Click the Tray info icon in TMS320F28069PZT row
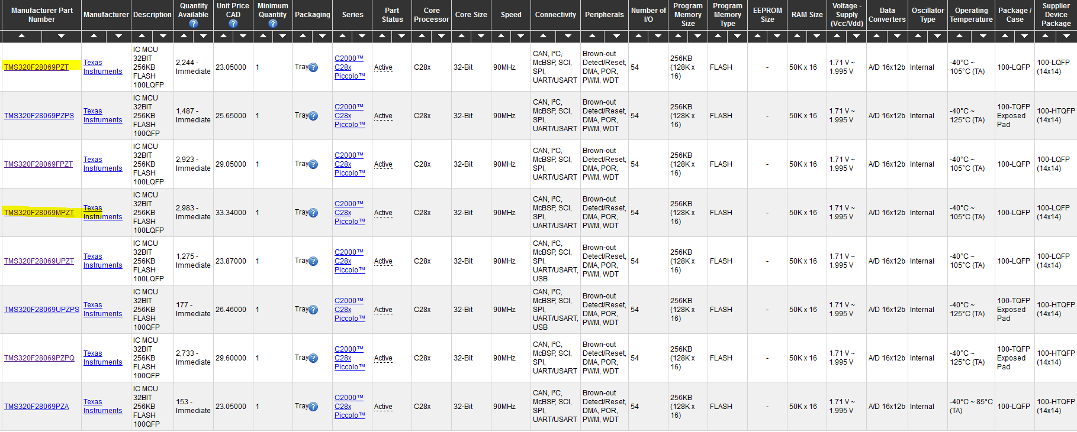This screenshot has width=1077, height=432. point(313,67)
